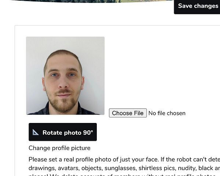The width and height of the screenshot is (220, 176).
Task: Click the cover image strip at top
Action: (91, 1)
